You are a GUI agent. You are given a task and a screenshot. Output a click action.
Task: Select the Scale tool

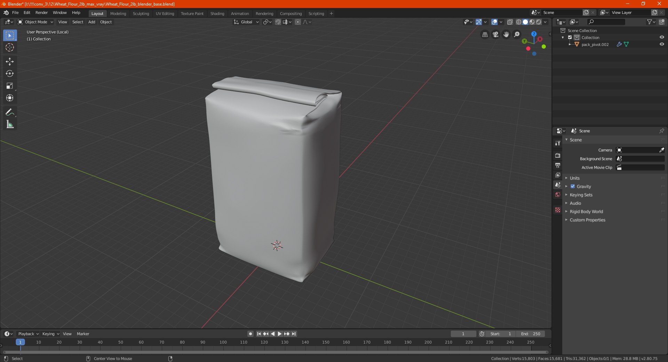10,86
